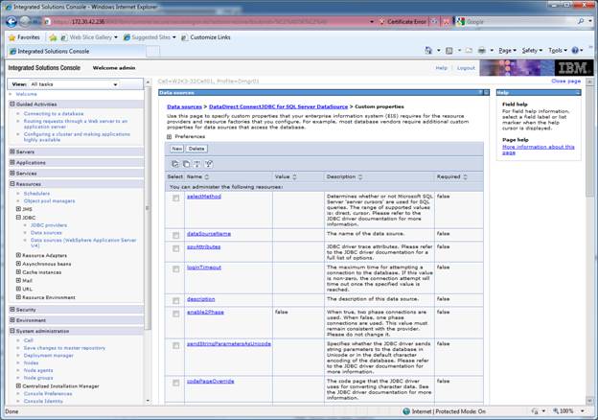This screenshot has height=420, width=598.
Task: Click the New button above the table
Action: point(177,149)
